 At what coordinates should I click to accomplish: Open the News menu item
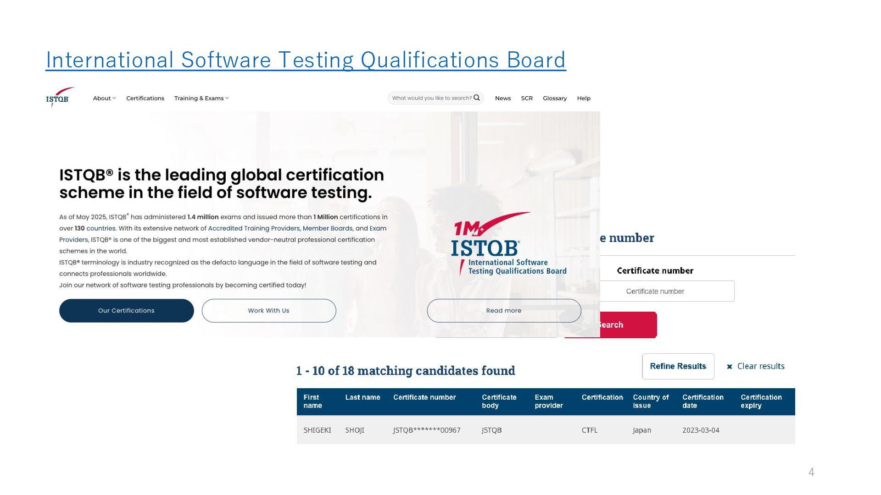click(x=503, y=98)
